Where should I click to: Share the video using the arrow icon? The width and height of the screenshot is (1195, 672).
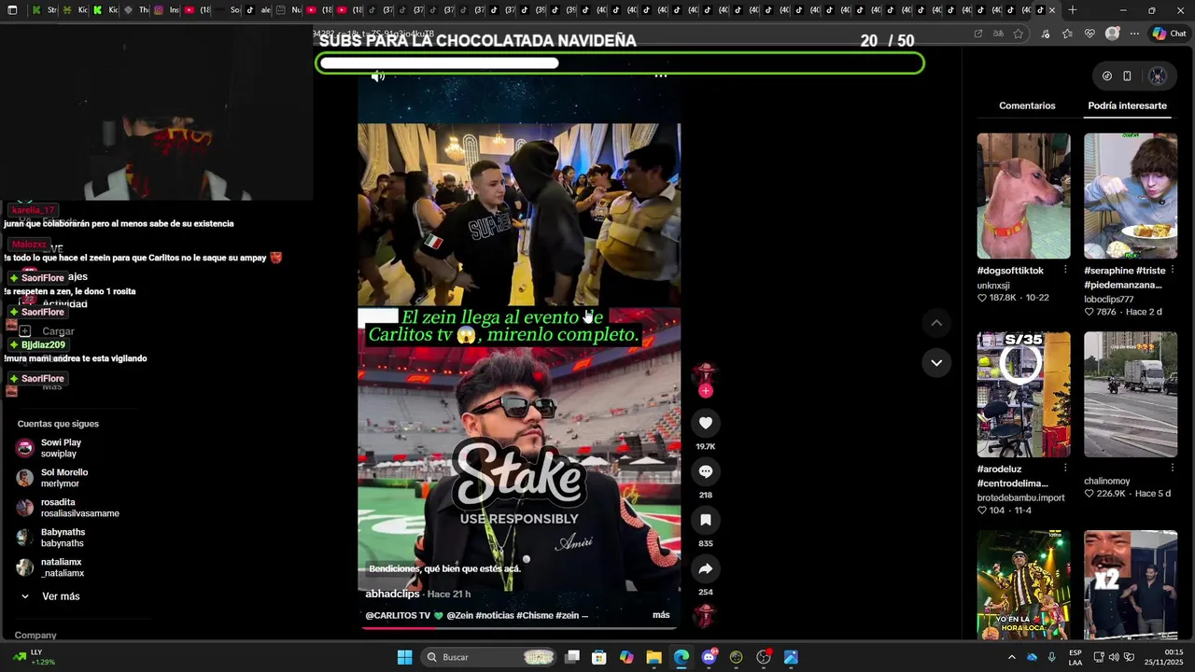pyautogui.click(x=706, y=568)
